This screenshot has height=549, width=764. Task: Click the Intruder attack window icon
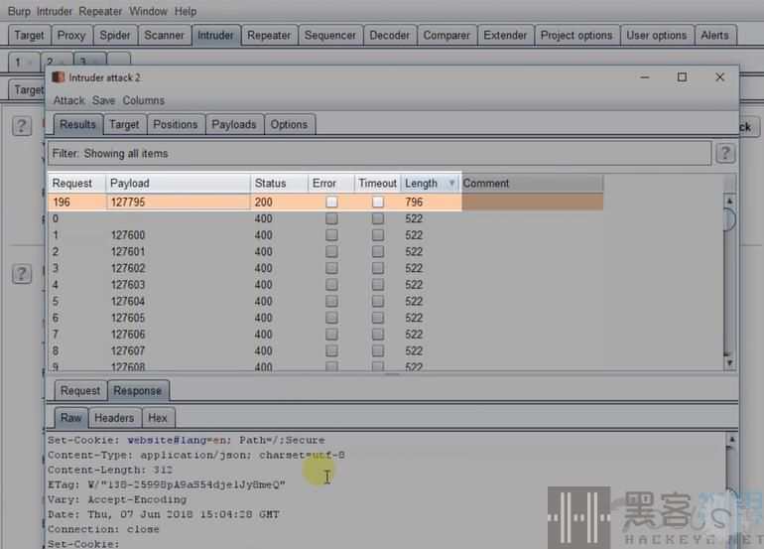click(x=59, y=77)
